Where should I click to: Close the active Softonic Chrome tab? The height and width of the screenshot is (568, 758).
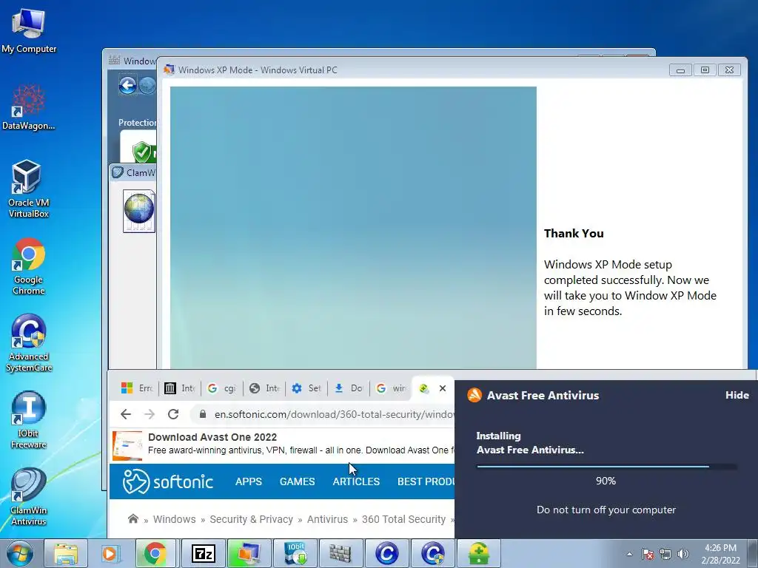tap(443, 388)
